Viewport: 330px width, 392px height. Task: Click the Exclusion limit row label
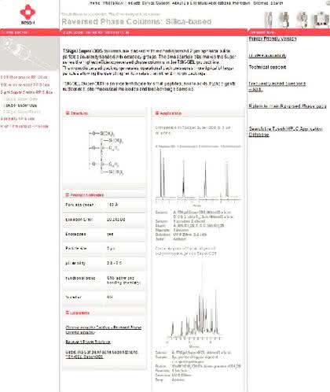(x=79, y=220)
